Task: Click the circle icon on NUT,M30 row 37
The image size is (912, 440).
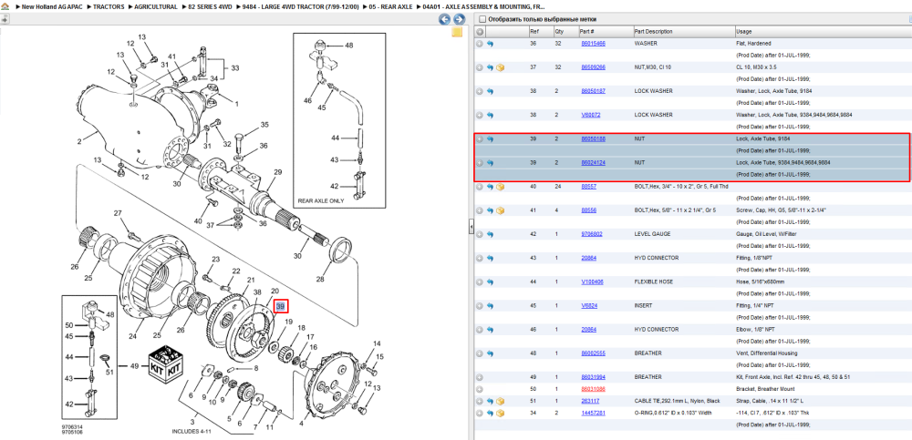Action: (x=480, y=67)
